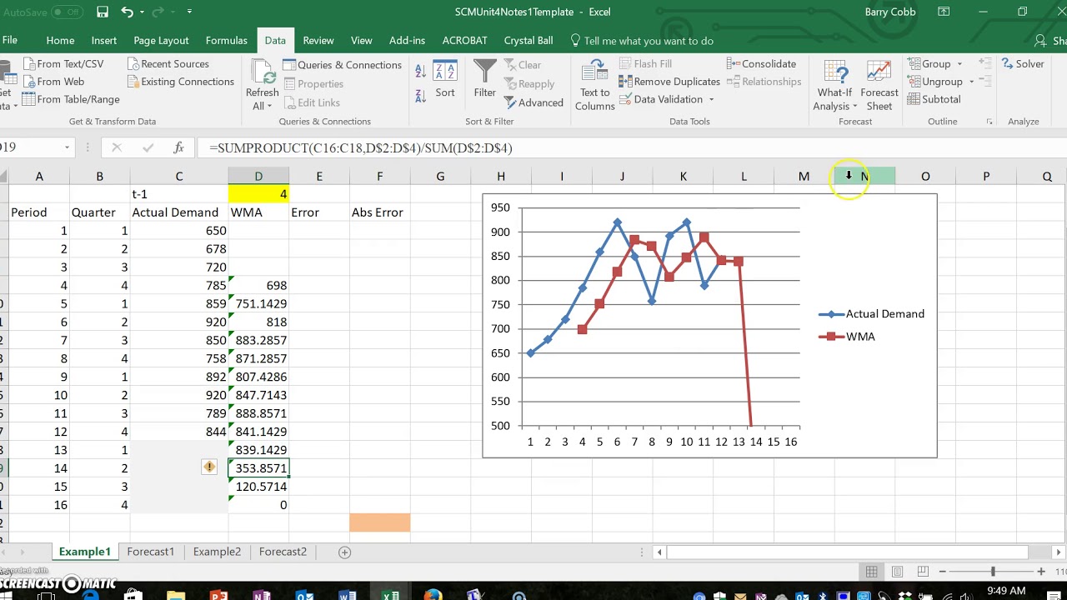Screen dimensions: 1067x600
Task: Click inside the formula bar
Action: click(634, 147)
